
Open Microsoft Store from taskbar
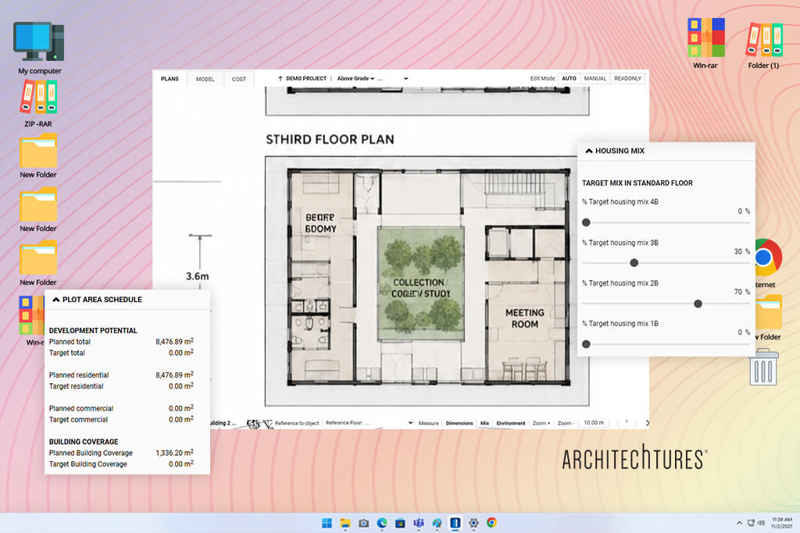(x=401, y=523)
